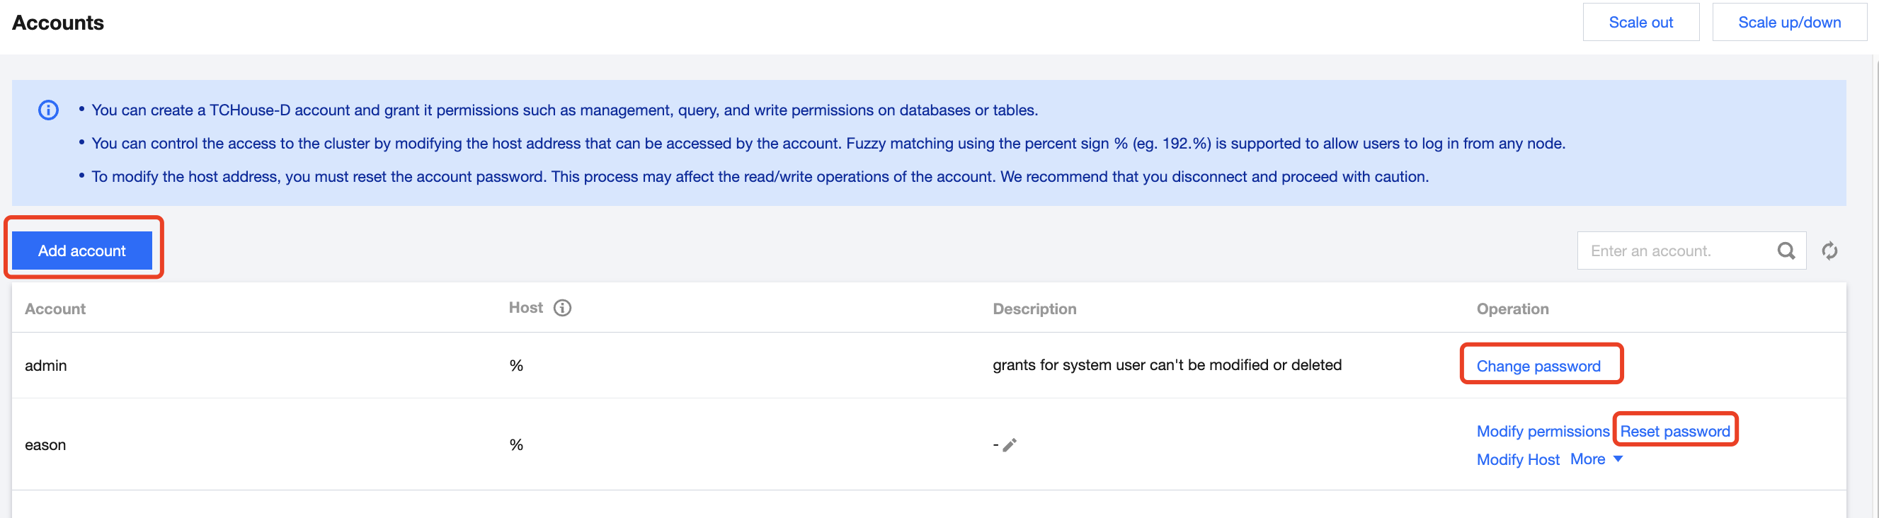Expand the More dropdown for eason

point(1596,460)
